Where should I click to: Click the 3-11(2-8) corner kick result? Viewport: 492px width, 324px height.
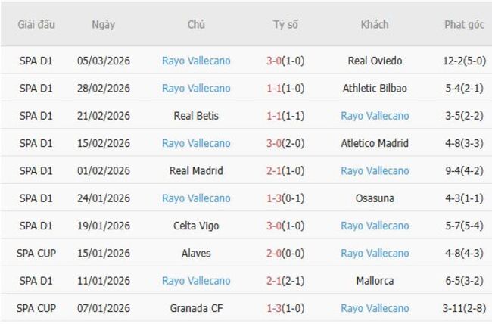(x=464, y=308)
